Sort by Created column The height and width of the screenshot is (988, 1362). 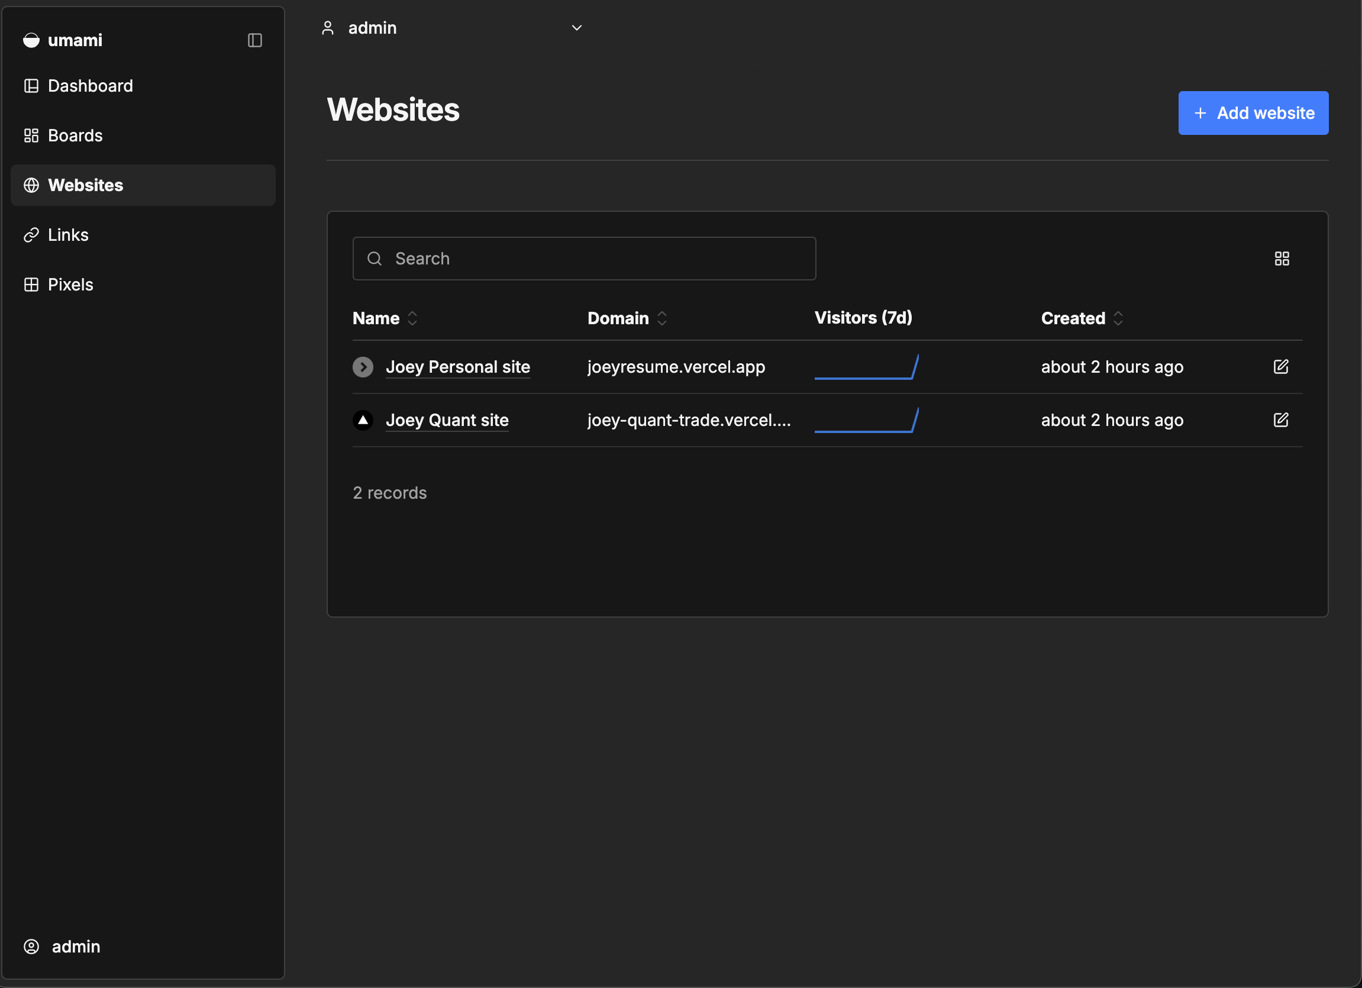coord(1082,318)
